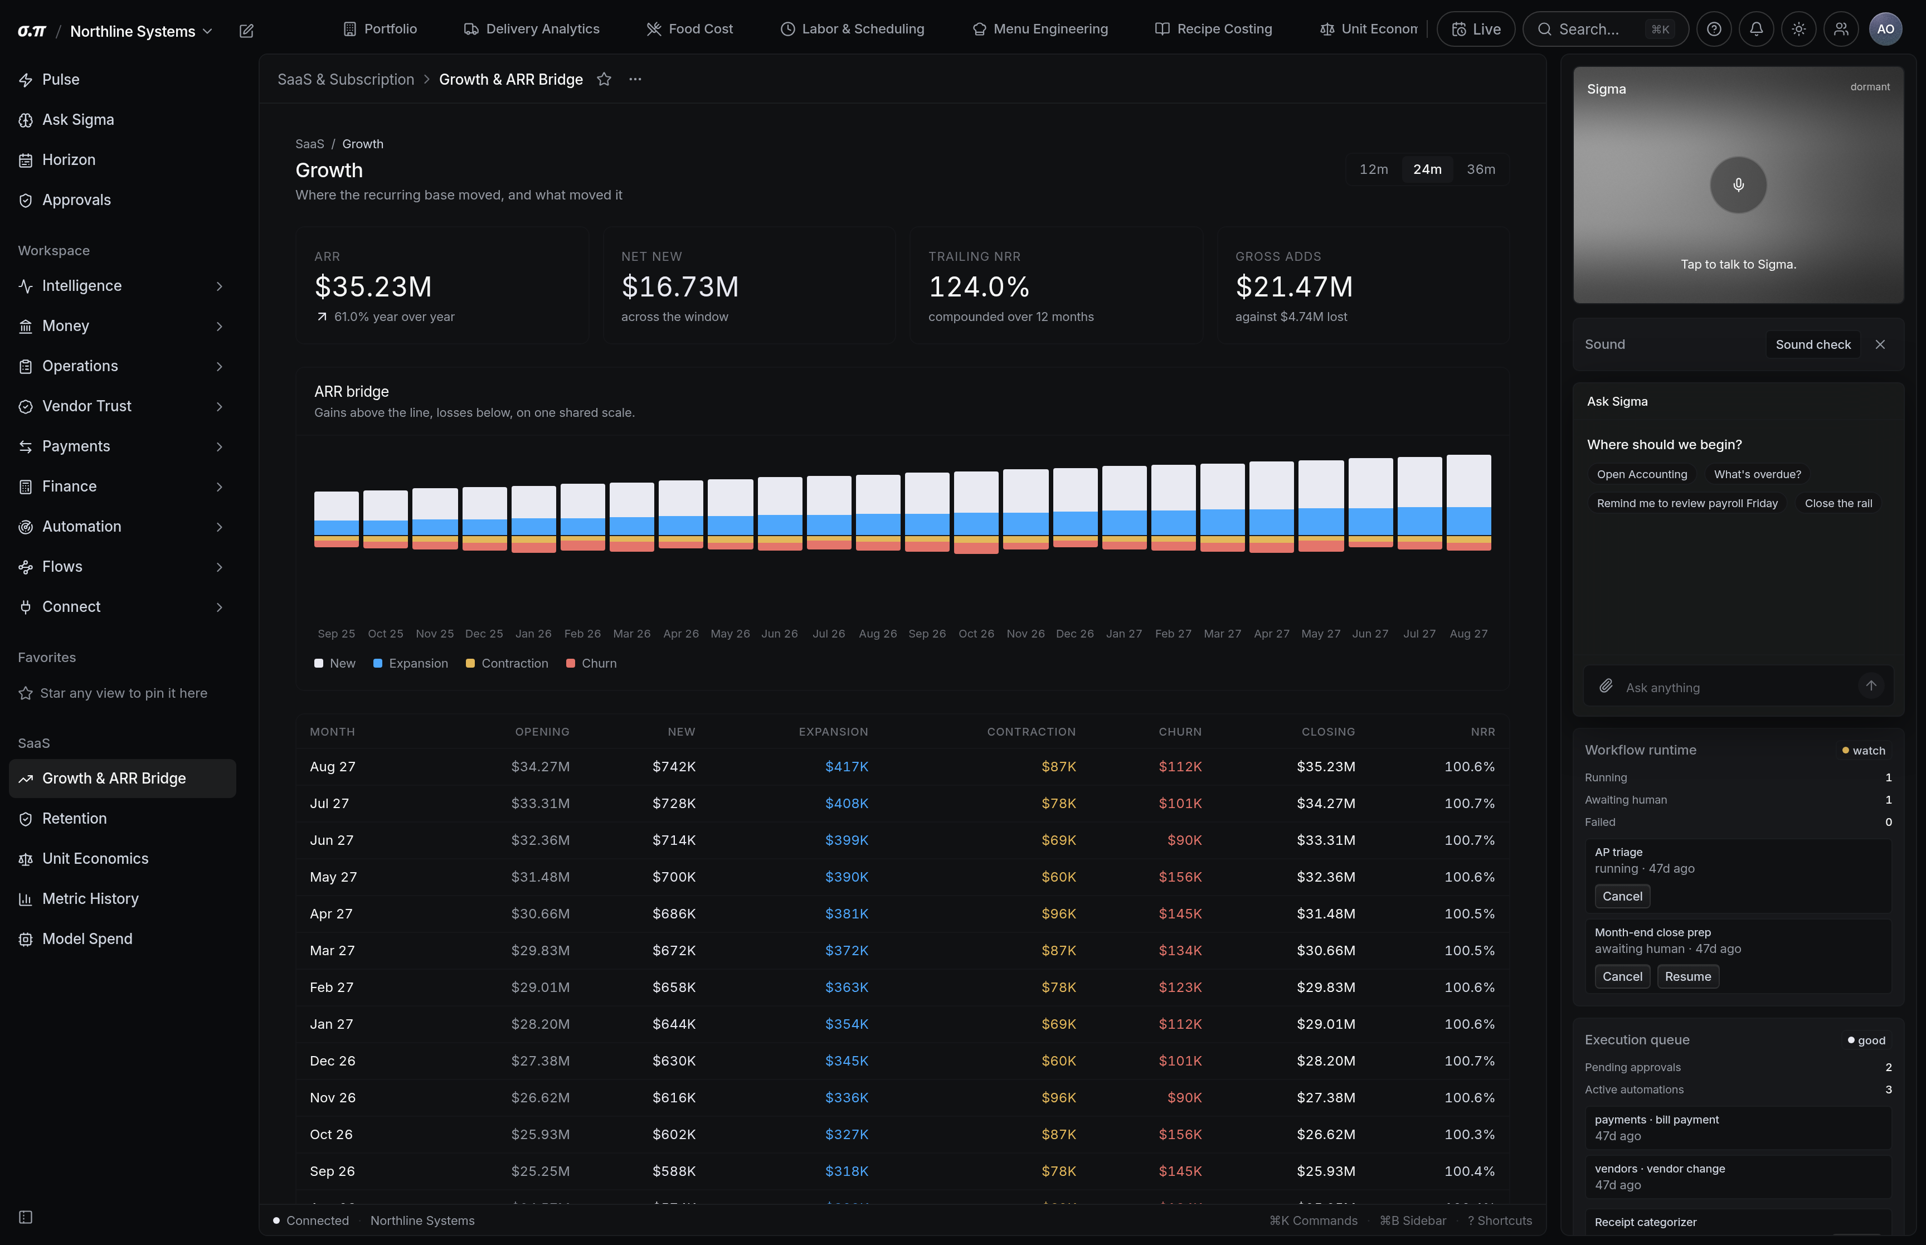Click the Sound check button

pyautogui.click(x=1813, y=344)
